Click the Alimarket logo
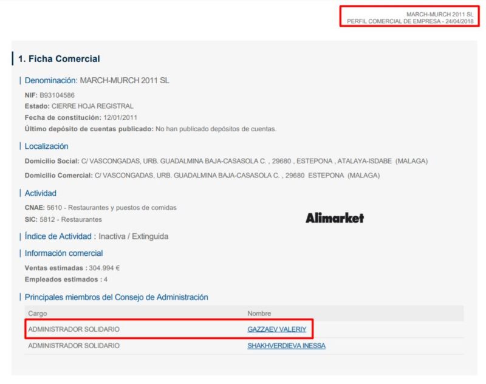The image size is (486, 384). [335, 218]
